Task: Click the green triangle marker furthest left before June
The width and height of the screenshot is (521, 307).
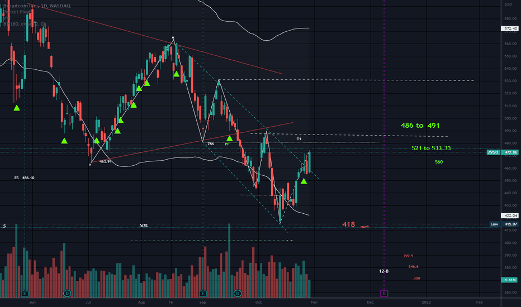Action: click(17, 108)
